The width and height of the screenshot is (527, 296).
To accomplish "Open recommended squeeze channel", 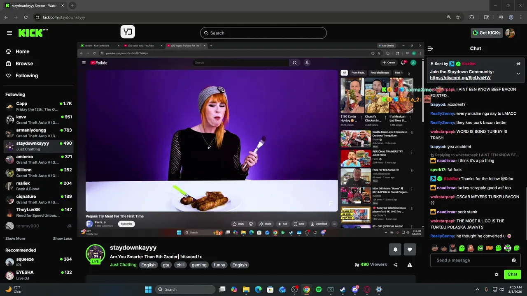I will click(x=39, y=262).
